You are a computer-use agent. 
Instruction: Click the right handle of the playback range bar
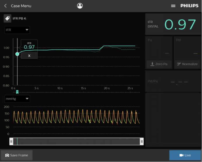[142, 142]
